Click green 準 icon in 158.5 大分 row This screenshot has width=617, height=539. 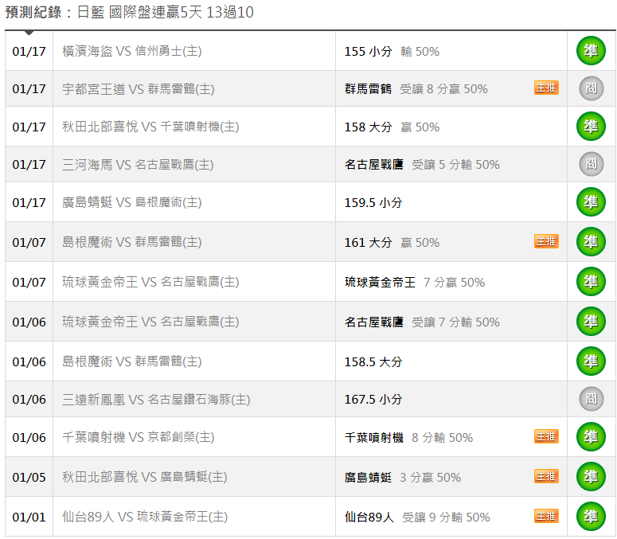(591, 361)
